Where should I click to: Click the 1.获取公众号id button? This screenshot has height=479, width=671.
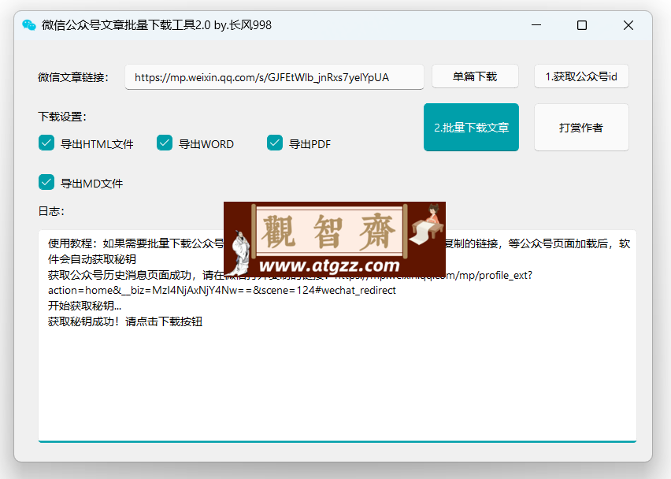click(581, 76)
